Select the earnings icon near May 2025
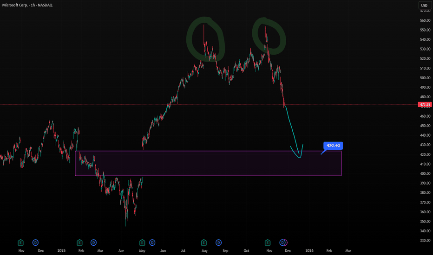Image resolution: width=433 pixels, height=255 pixels. pos(142,242)
